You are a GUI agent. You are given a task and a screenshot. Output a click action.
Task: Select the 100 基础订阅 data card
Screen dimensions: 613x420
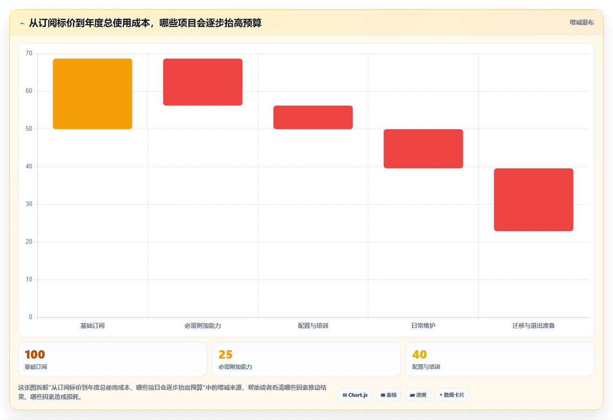(x=113, y=359)
